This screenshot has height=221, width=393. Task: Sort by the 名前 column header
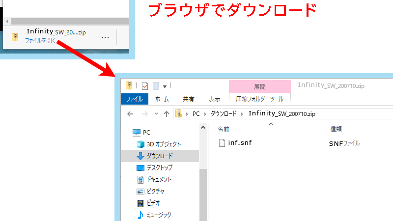(224, 129)
